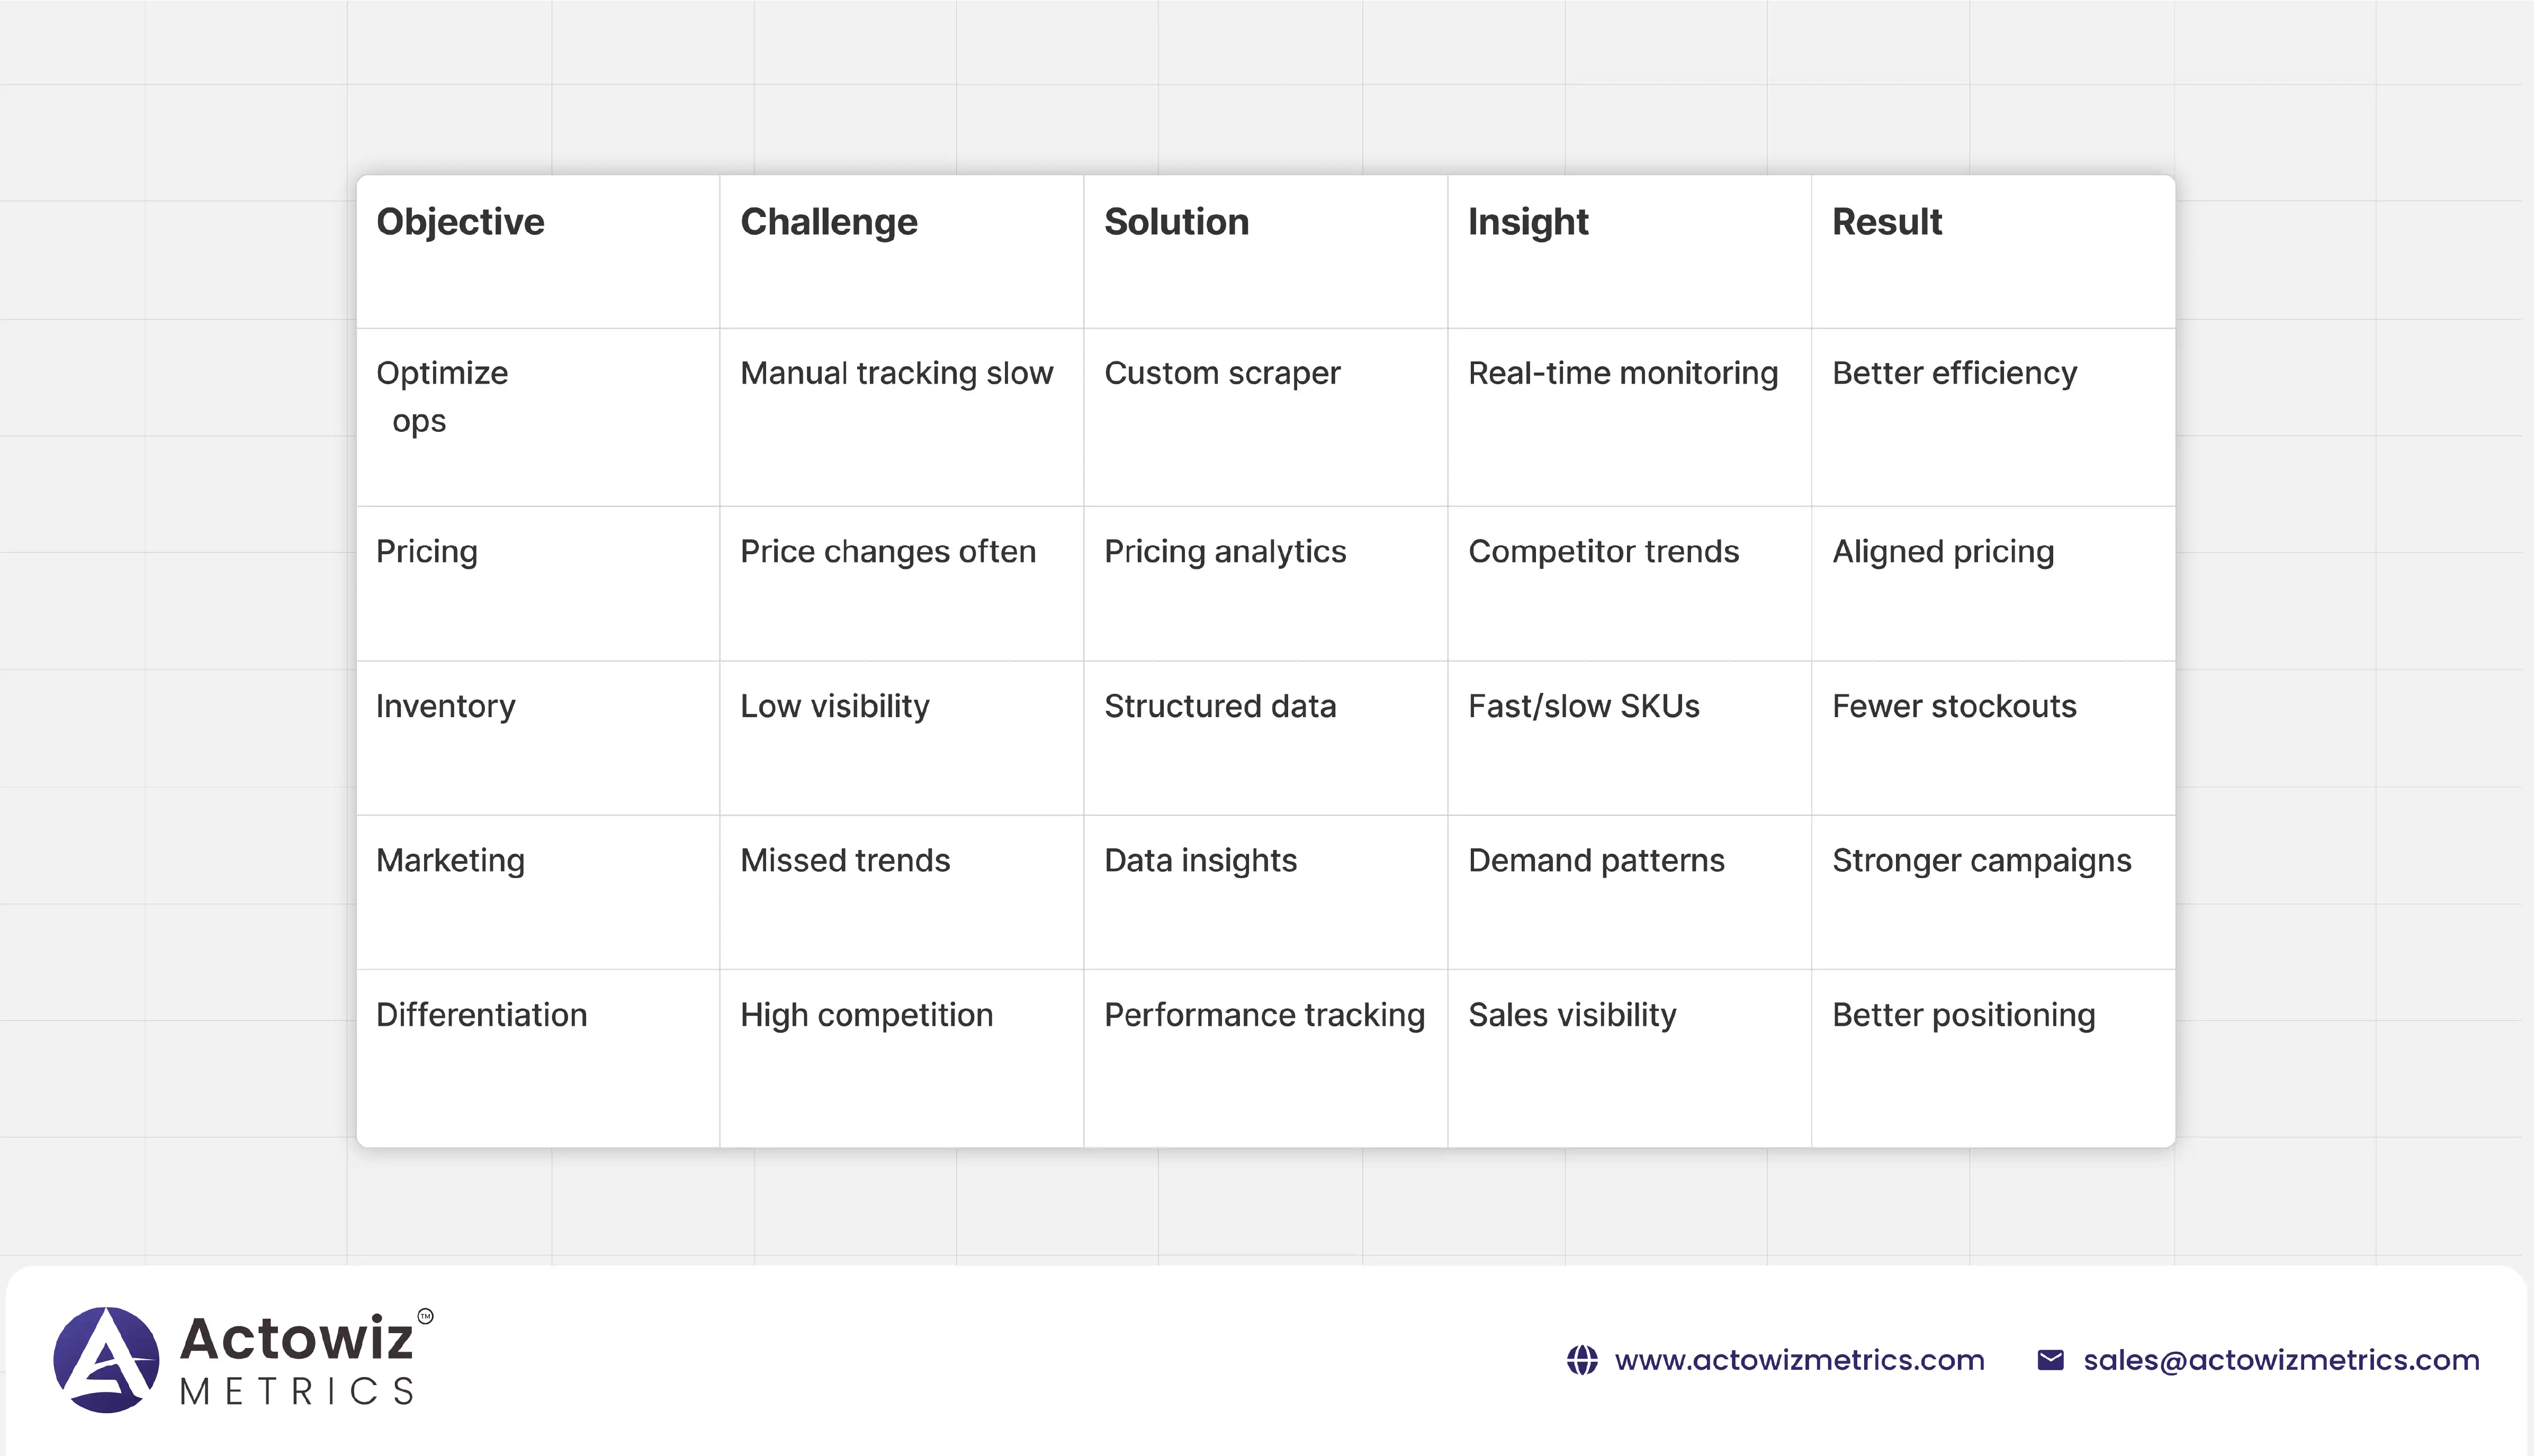Image resolution: width=2535 pixels, height=1456 pixels.
Task: Open the www.actowizmetrics.com link
Action: pyautogui.click(x=1799, y=1360)
